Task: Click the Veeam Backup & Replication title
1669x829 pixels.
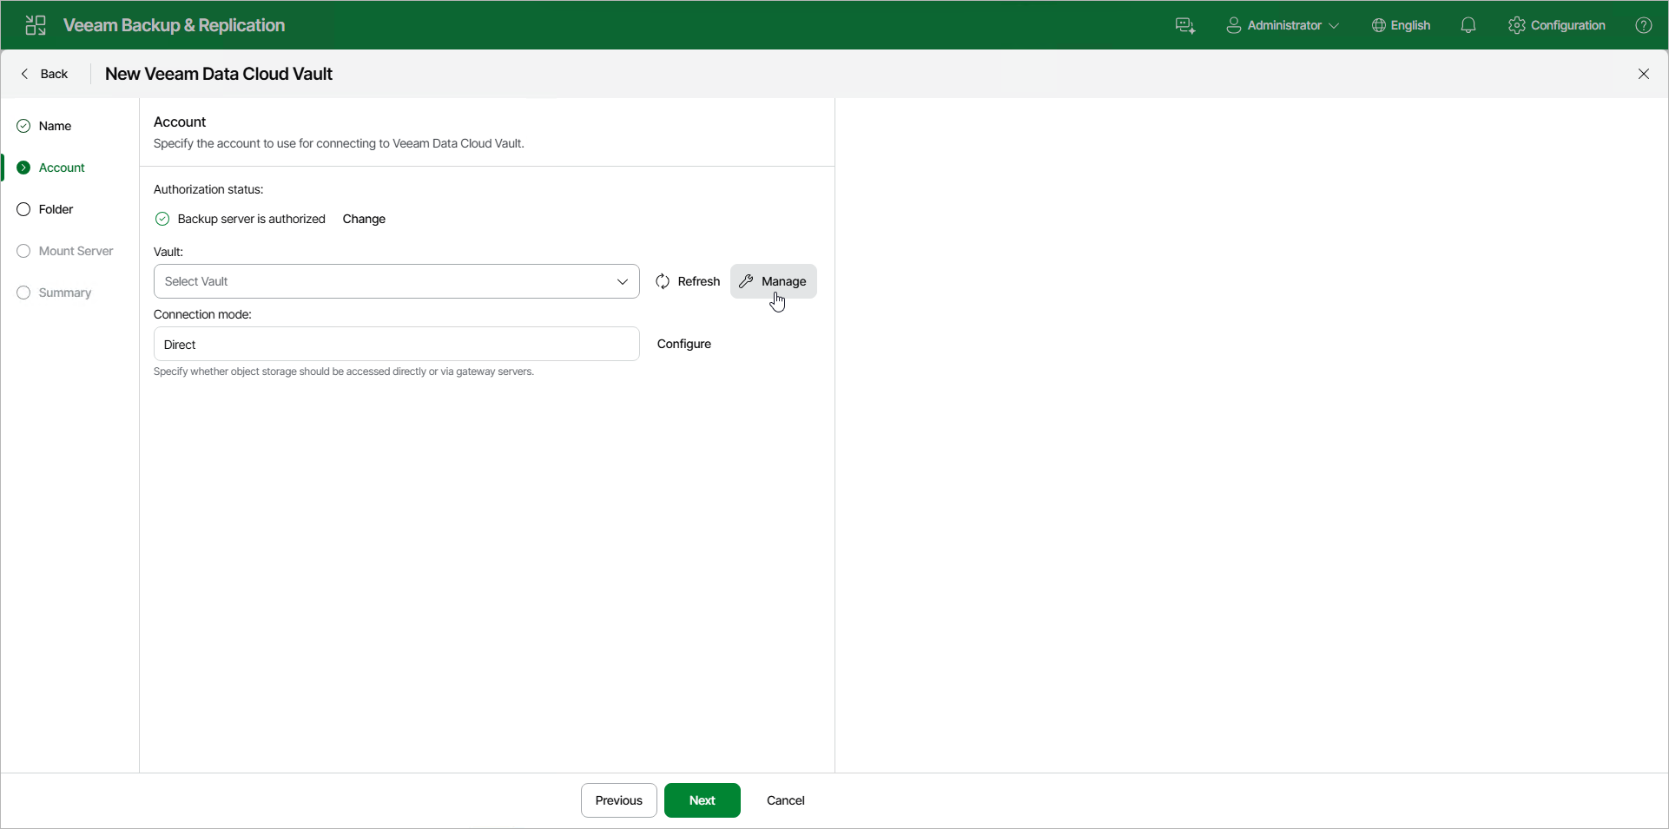Action: point(175,25)
